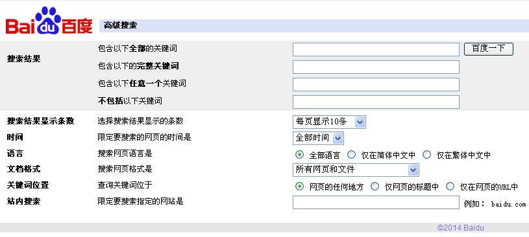Image resolution: width=529 pixels, height=237 pixels.
Task: Select the 仅在繁体中文中 radio button
Action: [427, 155]
